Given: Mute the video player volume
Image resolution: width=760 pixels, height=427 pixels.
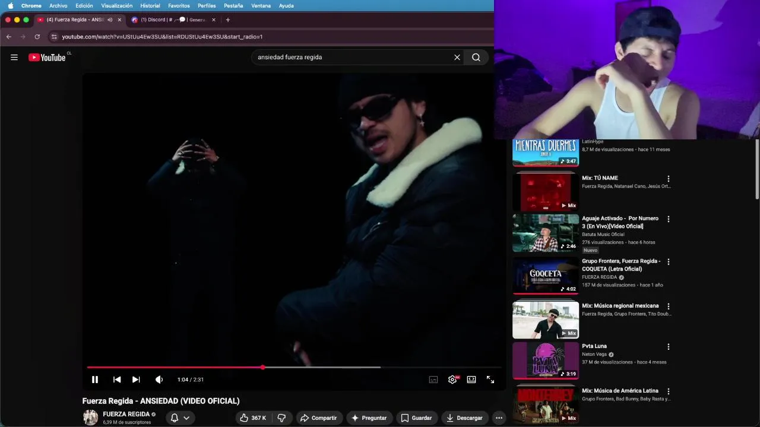Looking at the screenshot, I should coord(159,380).
